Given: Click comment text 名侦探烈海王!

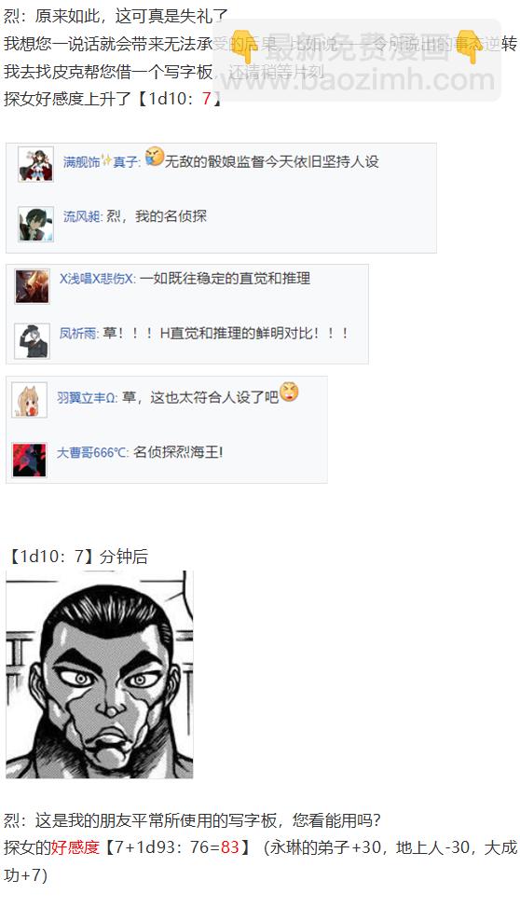Looking at the screenshot, I should (x=178, y=452).
